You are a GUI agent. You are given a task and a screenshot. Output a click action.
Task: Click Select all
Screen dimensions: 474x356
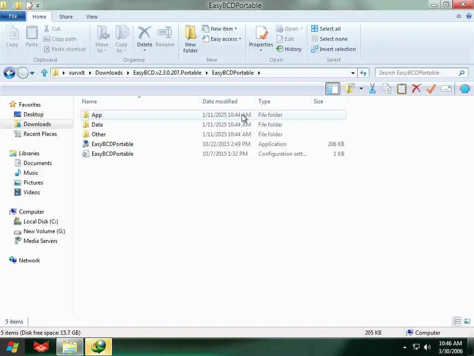(x=326, y=29)
